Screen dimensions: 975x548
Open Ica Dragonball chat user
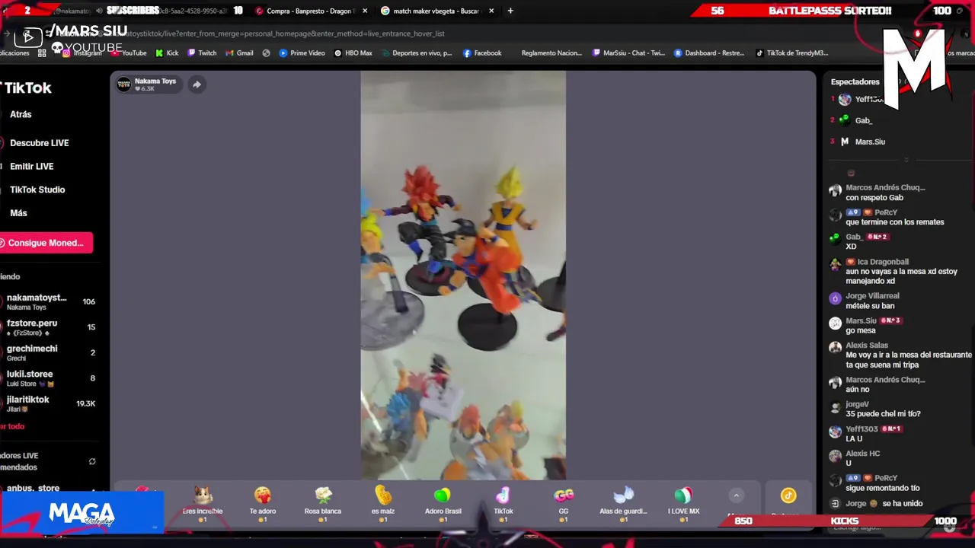(882, 262)
